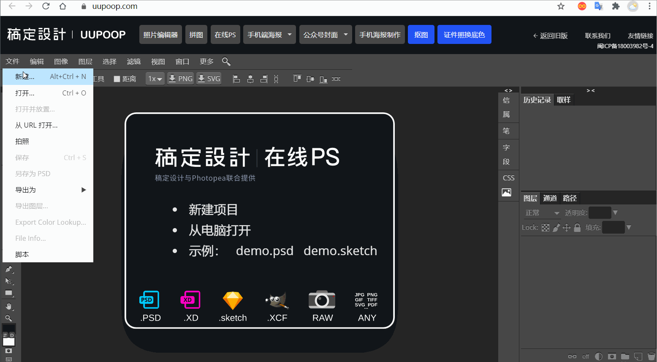The width and height of the screenshot is (657, 362).
Task: Delete layer using the trash icon
Action: click(x=652, y=356)
